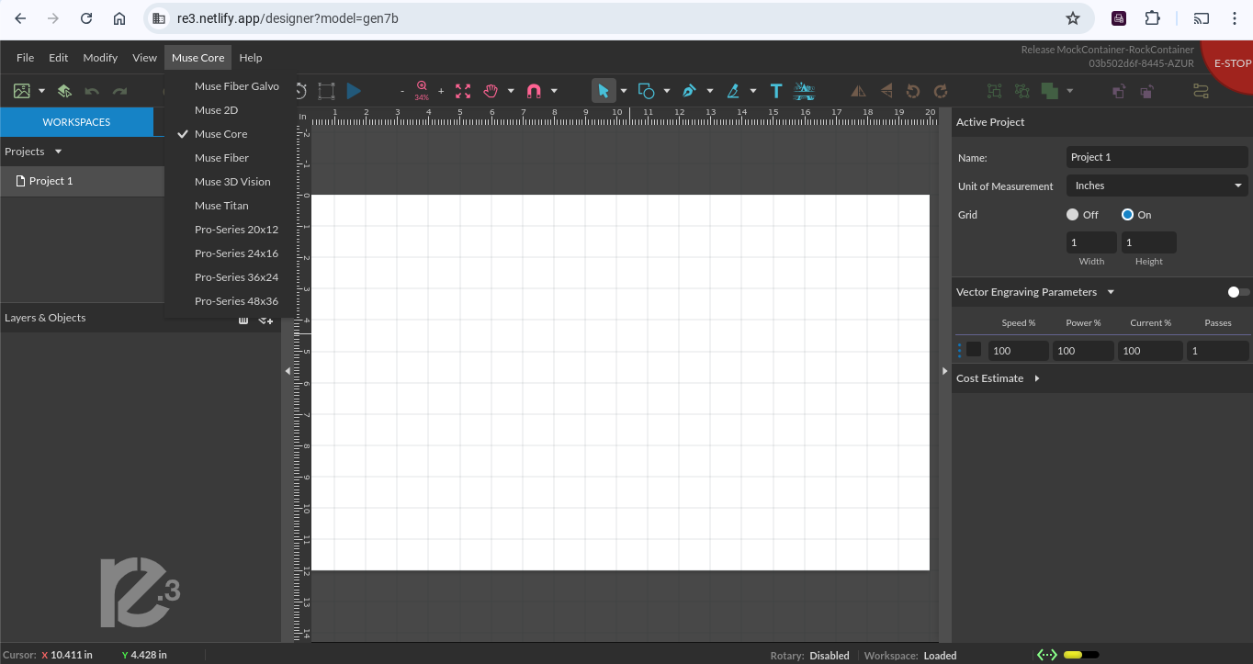Open the shapes tool dropdown arrow

pos(667,91)
